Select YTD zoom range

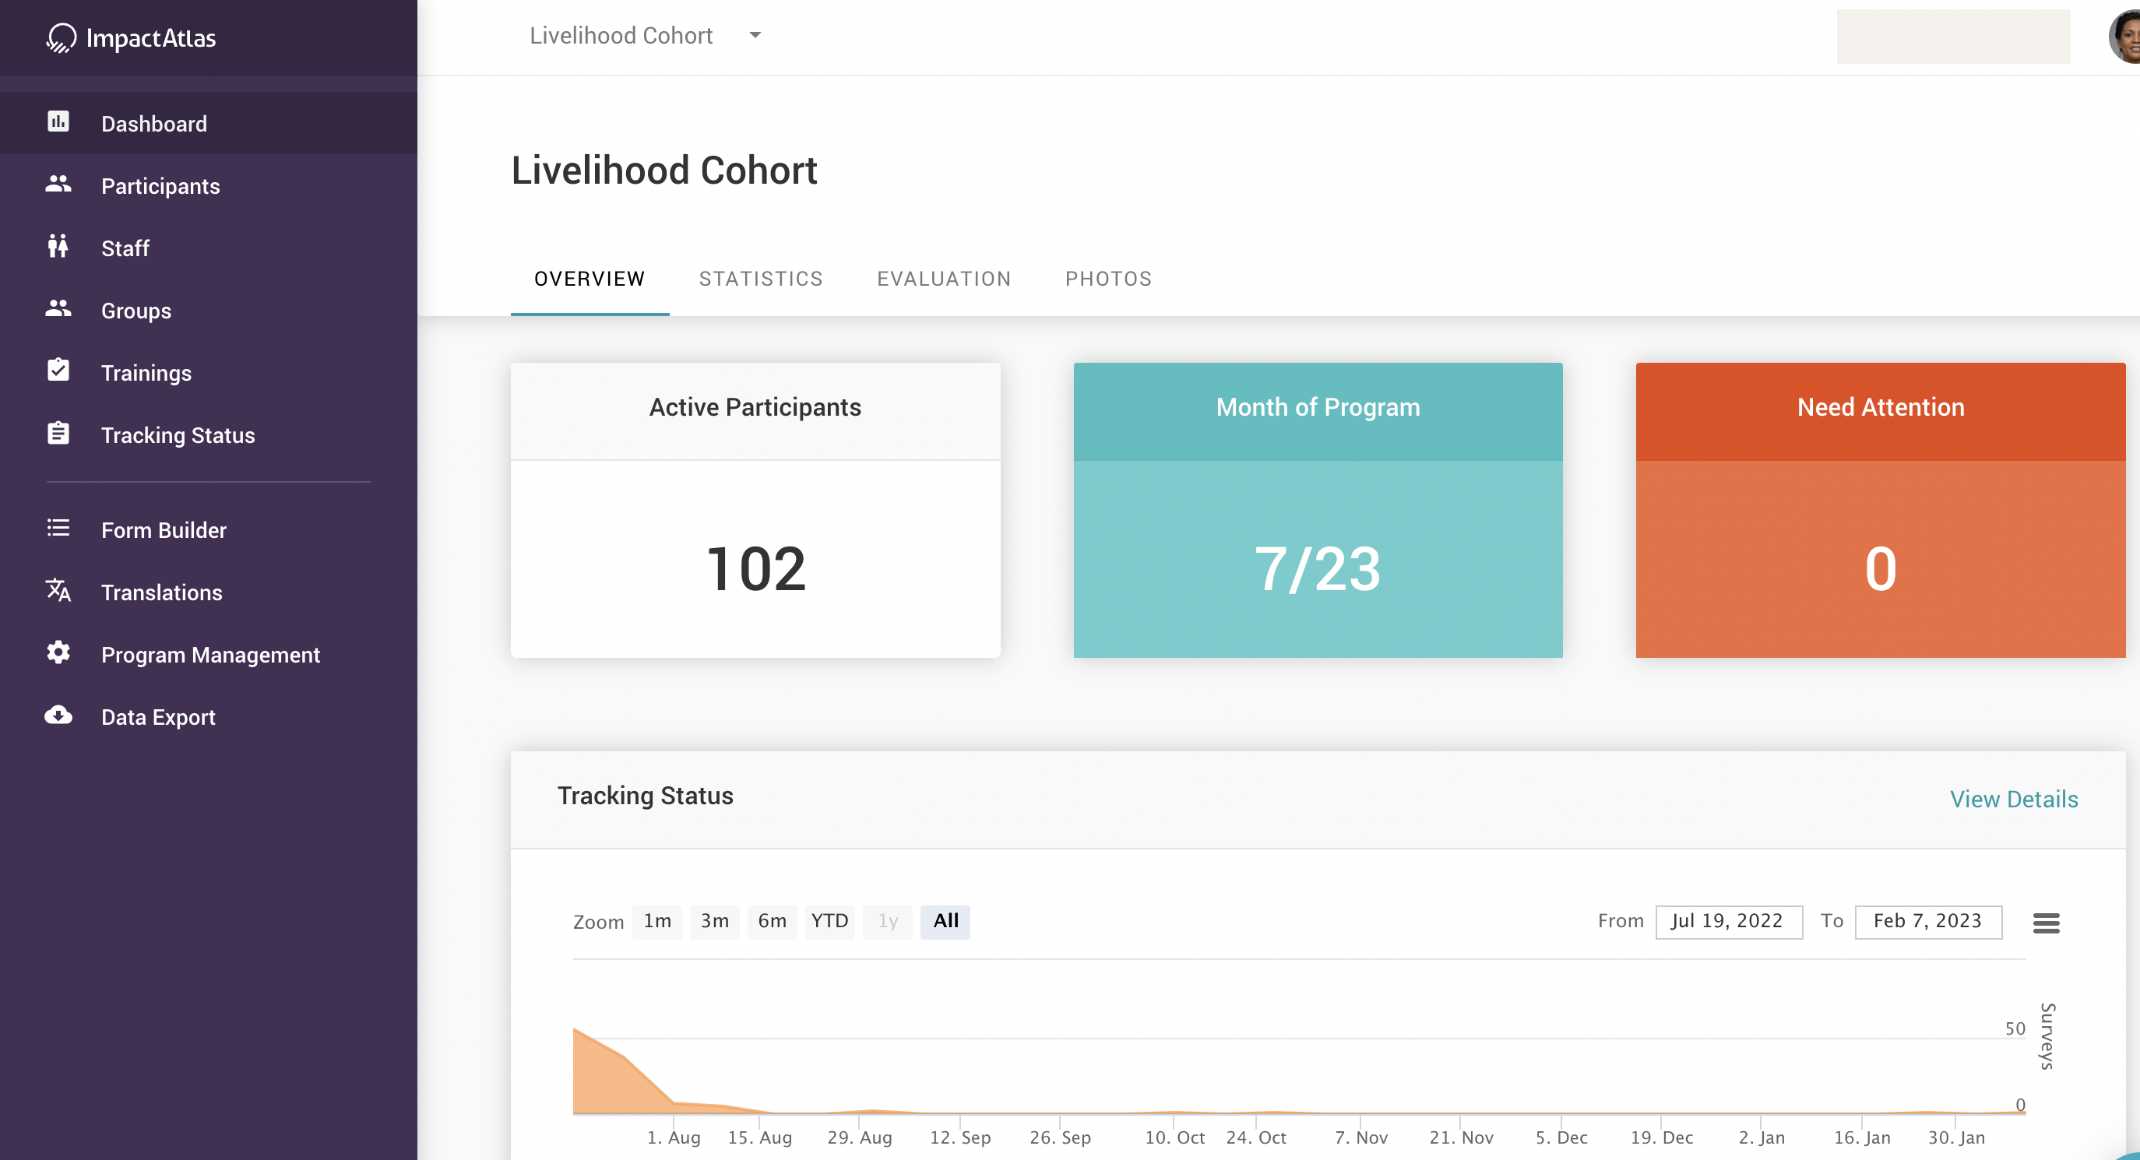click(x=829, y=921)
